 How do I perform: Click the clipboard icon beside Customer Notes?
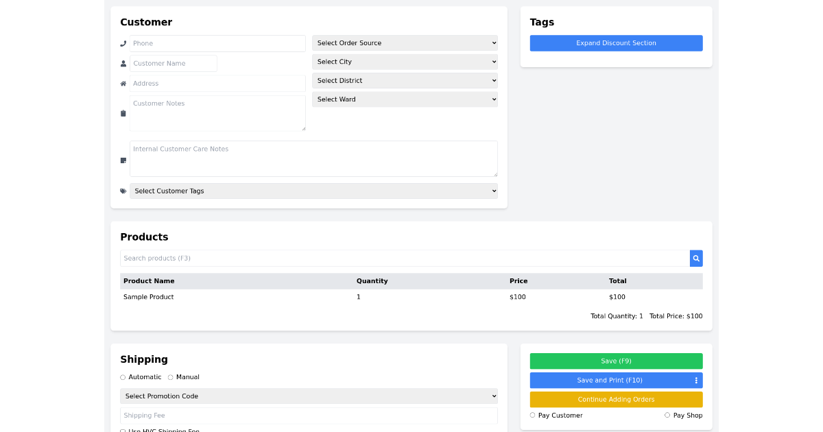[123, 112]
